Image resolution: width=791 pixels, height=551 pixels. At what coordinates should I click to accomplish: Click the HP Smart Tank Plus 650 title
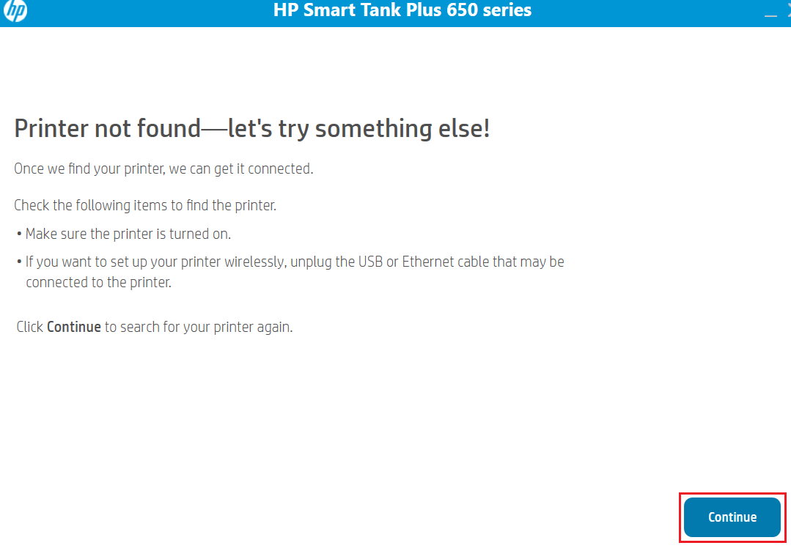(x=402, y=10)
